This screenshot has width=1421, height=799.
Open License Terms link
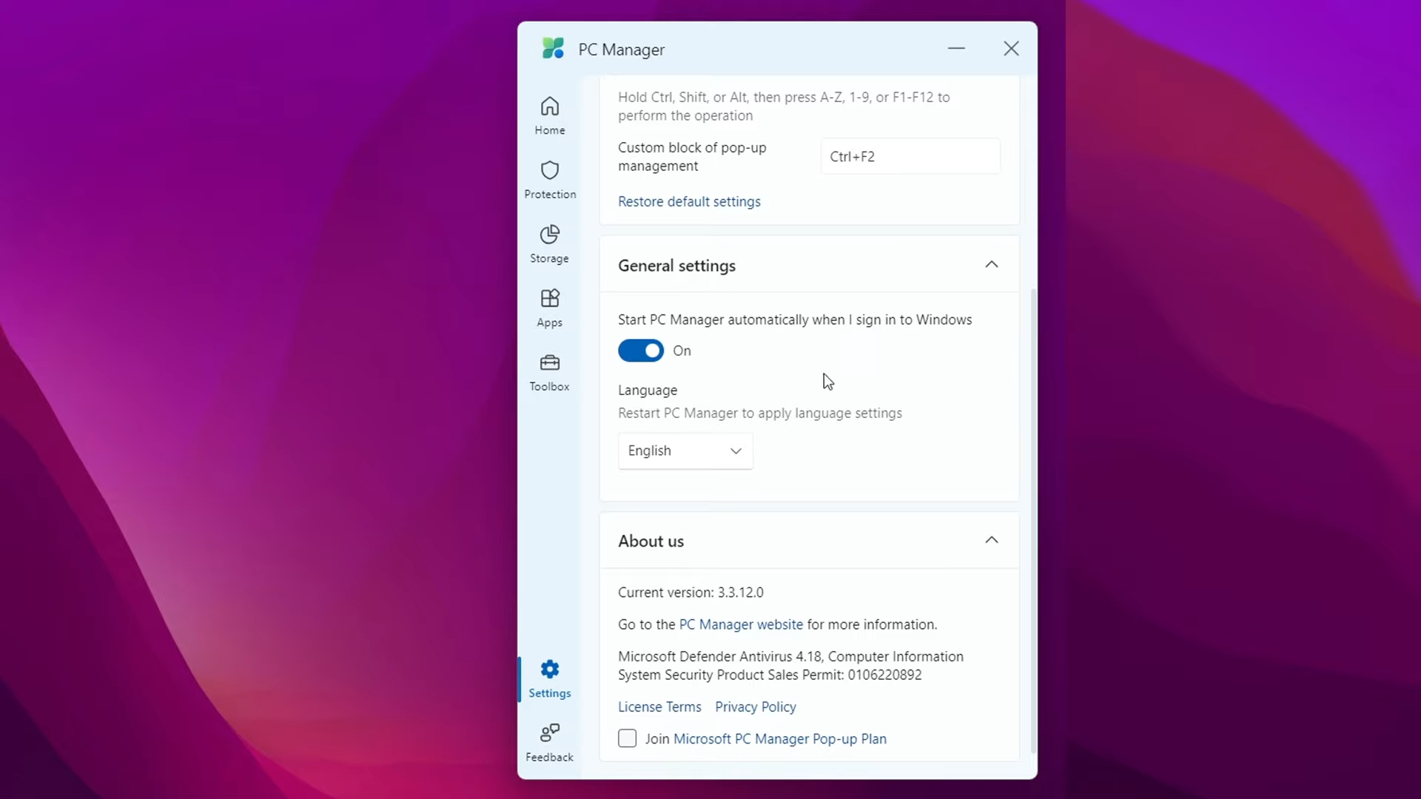pos(659,707)
